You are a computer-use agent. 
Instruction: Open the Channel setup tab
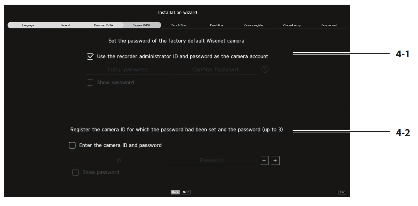click(x=292, y=25)
